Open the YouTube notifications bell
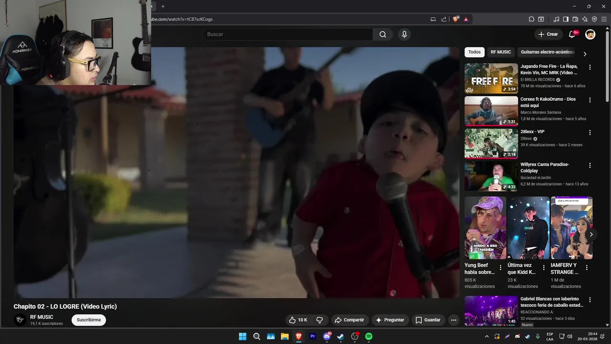 572,34
